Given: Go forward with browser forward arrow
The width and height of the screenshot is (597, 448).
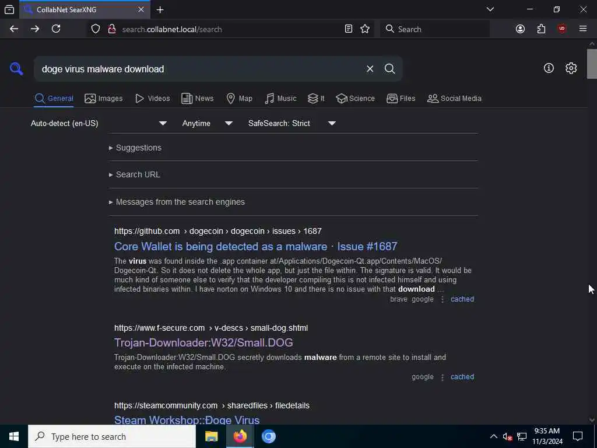Looking at the screenshot, I should click(35, 29).
